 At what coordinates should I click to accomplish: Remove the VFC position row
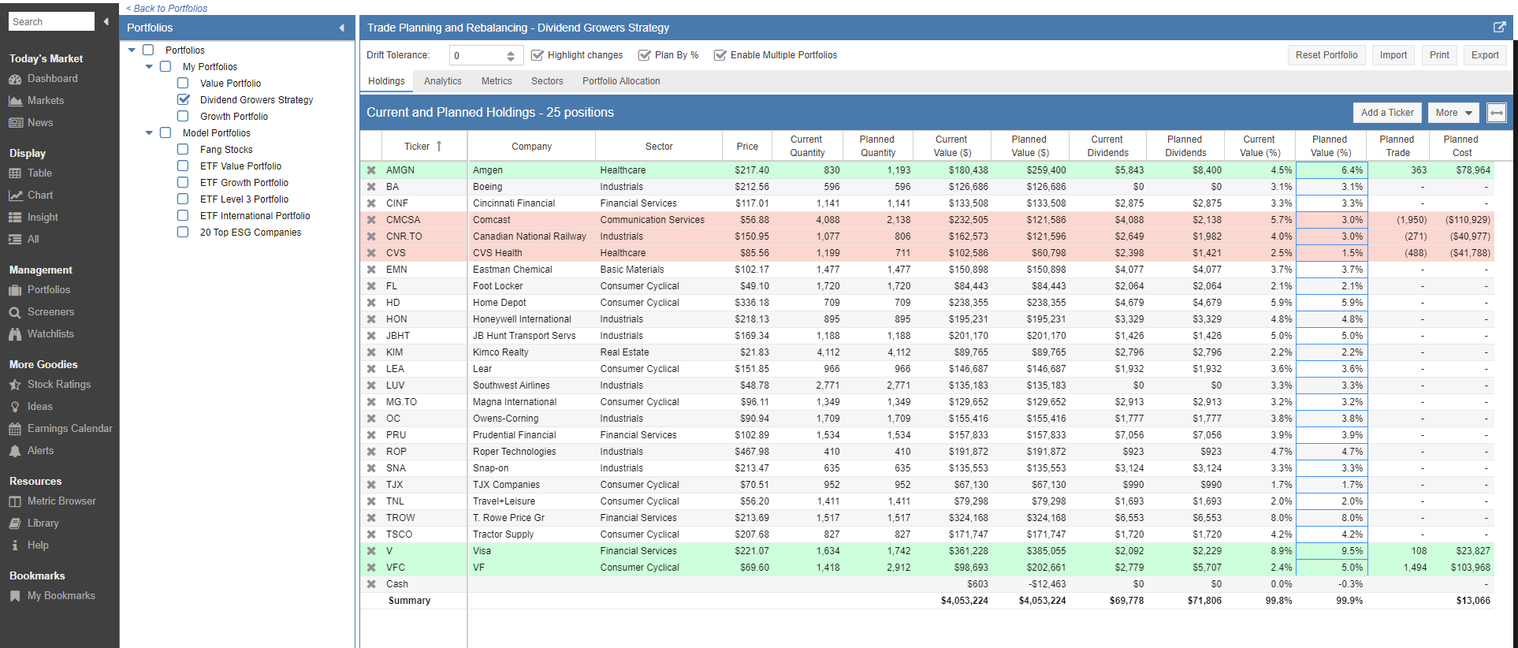[371, 568]
